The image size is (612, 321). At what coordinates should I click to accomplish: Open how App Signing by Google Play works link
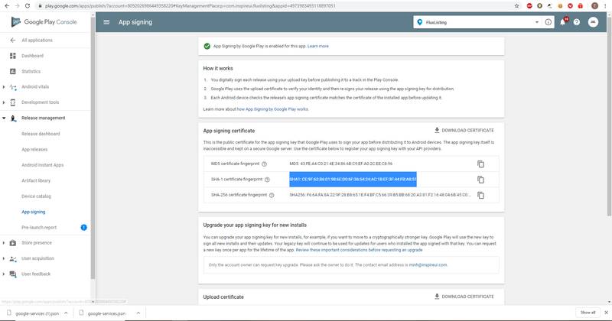[x=272, y=109]
